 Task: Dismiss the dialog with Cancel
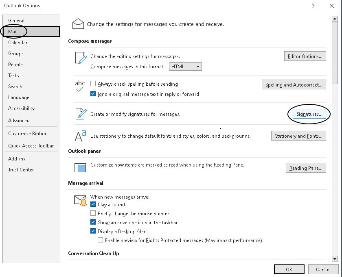[x=323, y=269]
